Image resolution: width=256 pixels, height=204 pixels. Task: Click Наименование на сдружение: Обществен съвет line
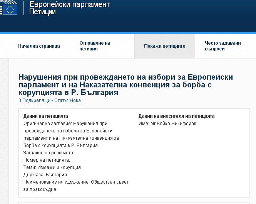click(76, 182)
